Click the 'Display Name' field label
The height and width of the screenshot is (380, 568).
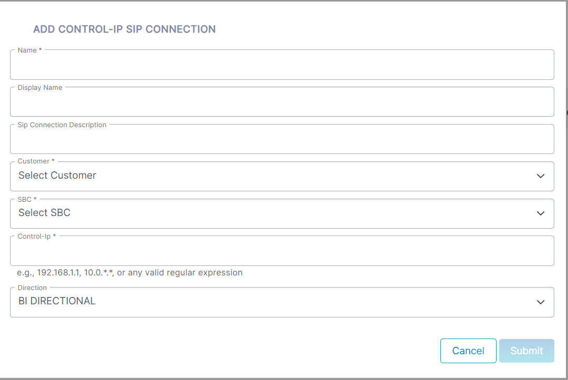pos(40,88)
